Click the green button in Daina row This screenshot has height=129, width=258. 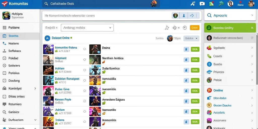[x=195, y=49]
